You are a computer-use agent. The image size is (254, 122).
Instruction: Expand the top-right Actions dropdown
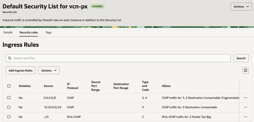pos(241,7)
